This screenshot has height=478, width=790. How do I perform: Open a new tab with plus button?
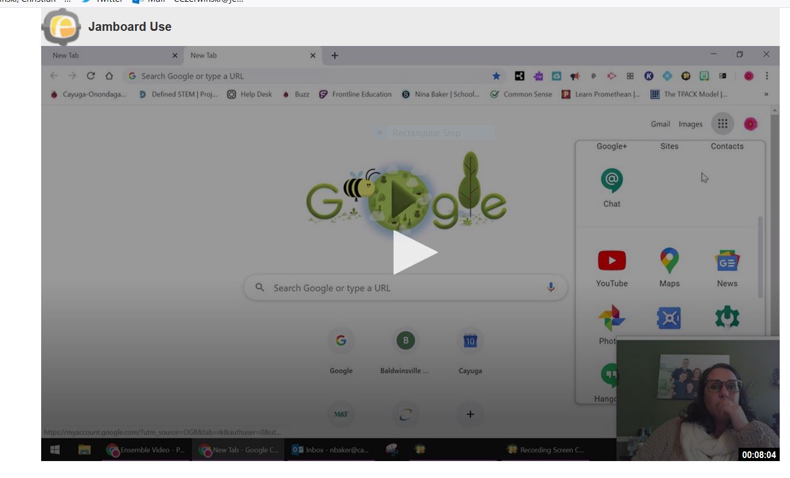point(335,56)
